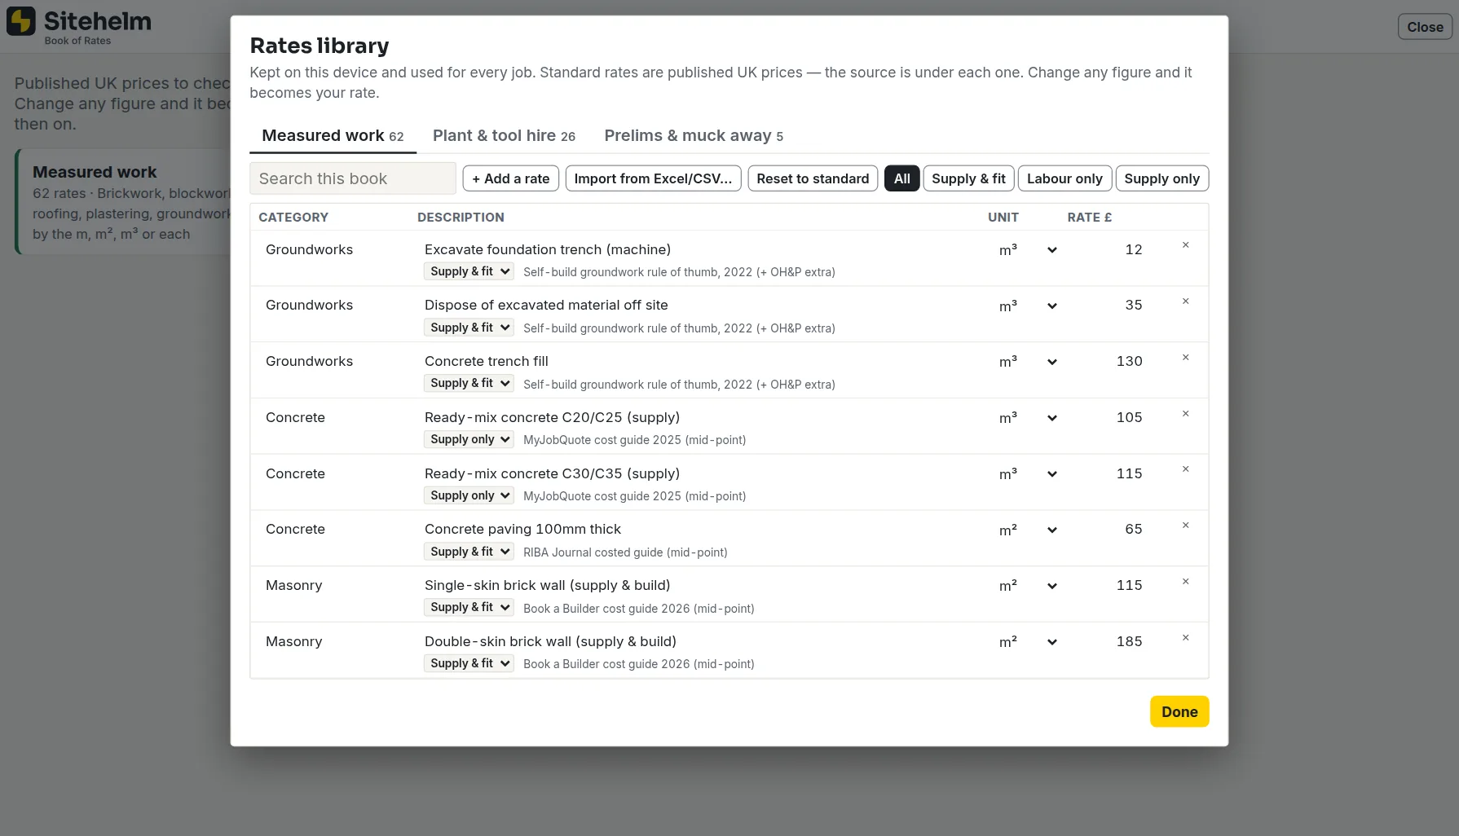Click the Search this book field
This screenshot has width=1459, height=836.
353,178
